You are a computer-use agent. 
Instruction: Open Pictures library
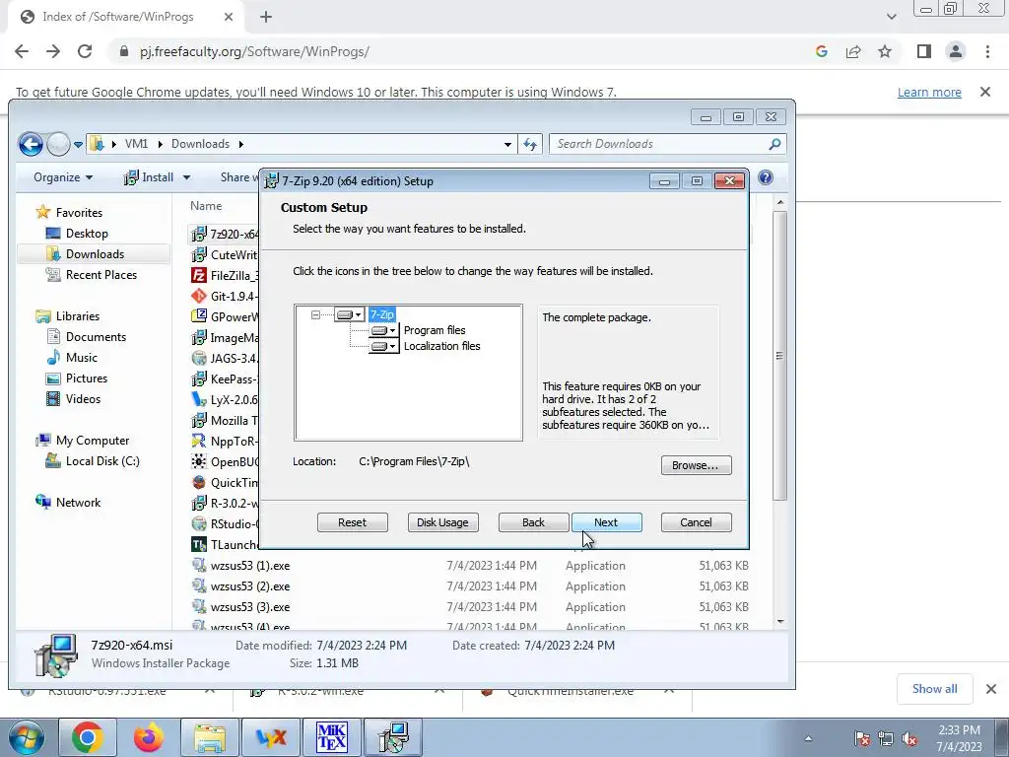click(x=87, y=378)
